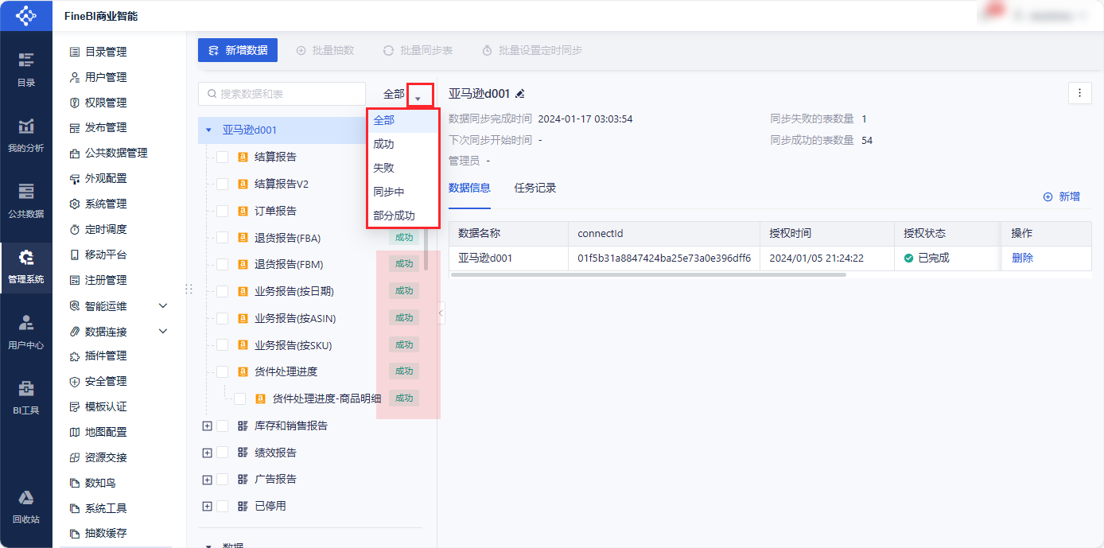Tick the checkbox for 结算报告
This screenshot has height=548, width=1104.
pyautogui.click(x=222, y=157)
